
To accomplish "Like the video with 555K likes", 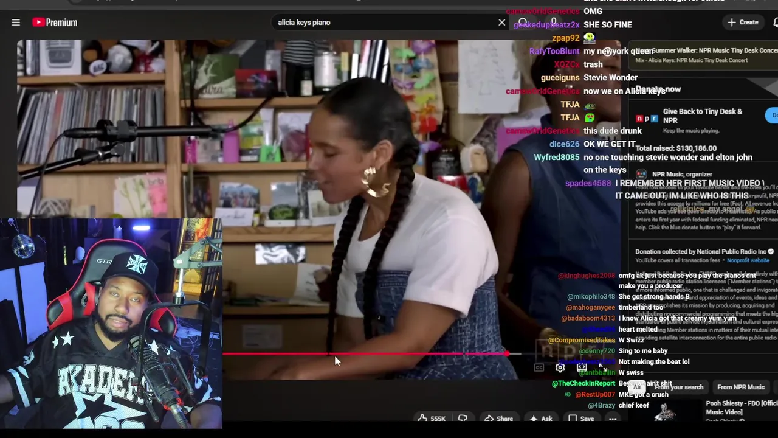I will coord(432,419).
